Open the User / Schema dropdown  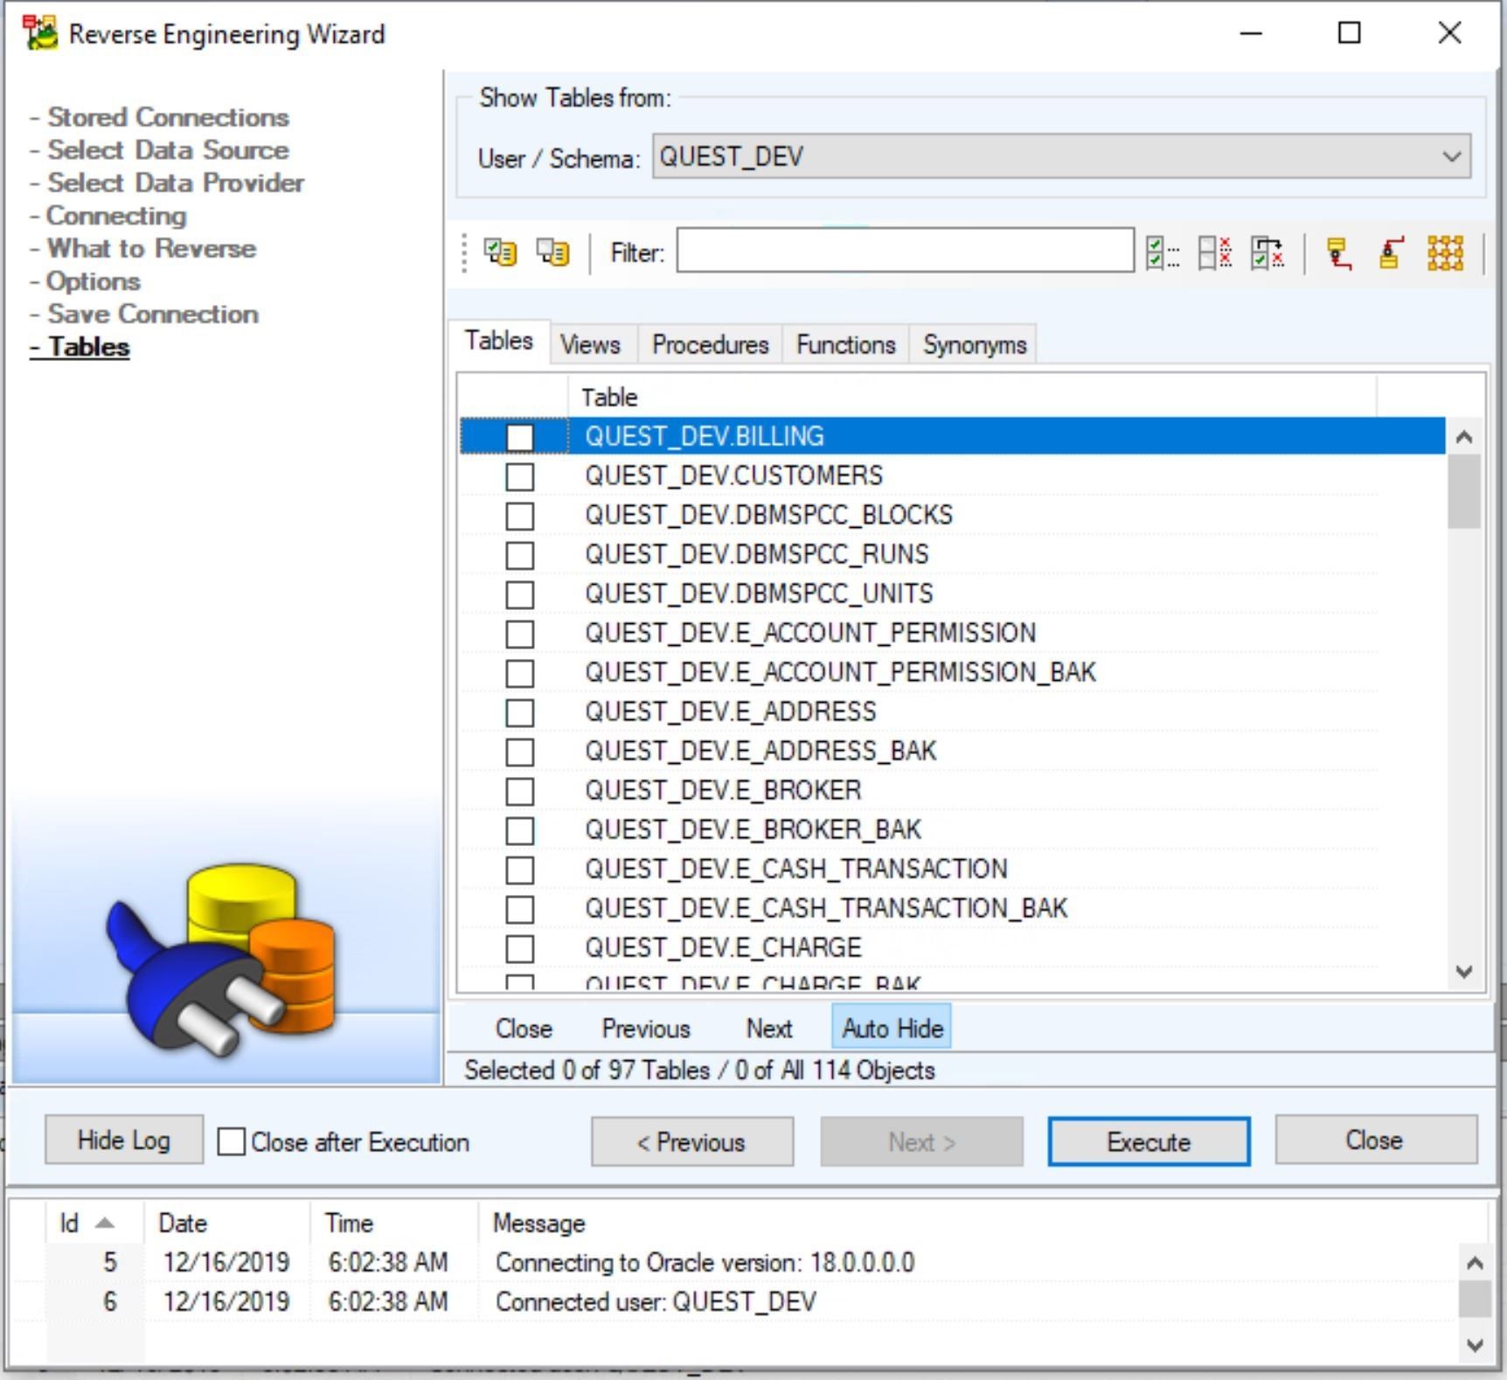point(1061,156)
